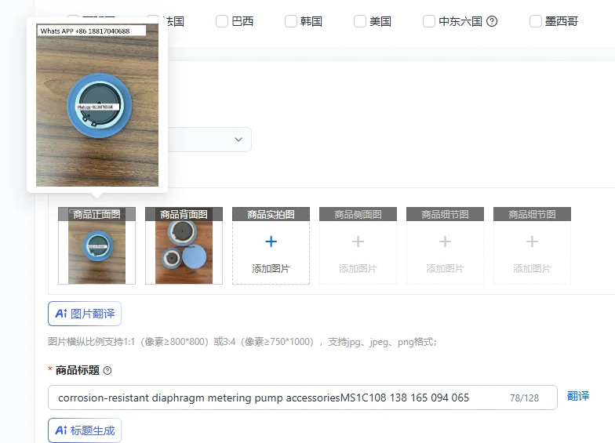Open the 商品背面图 product thumbnail
Viewport: 615px width, 443px height.
(x=184, y=246)
